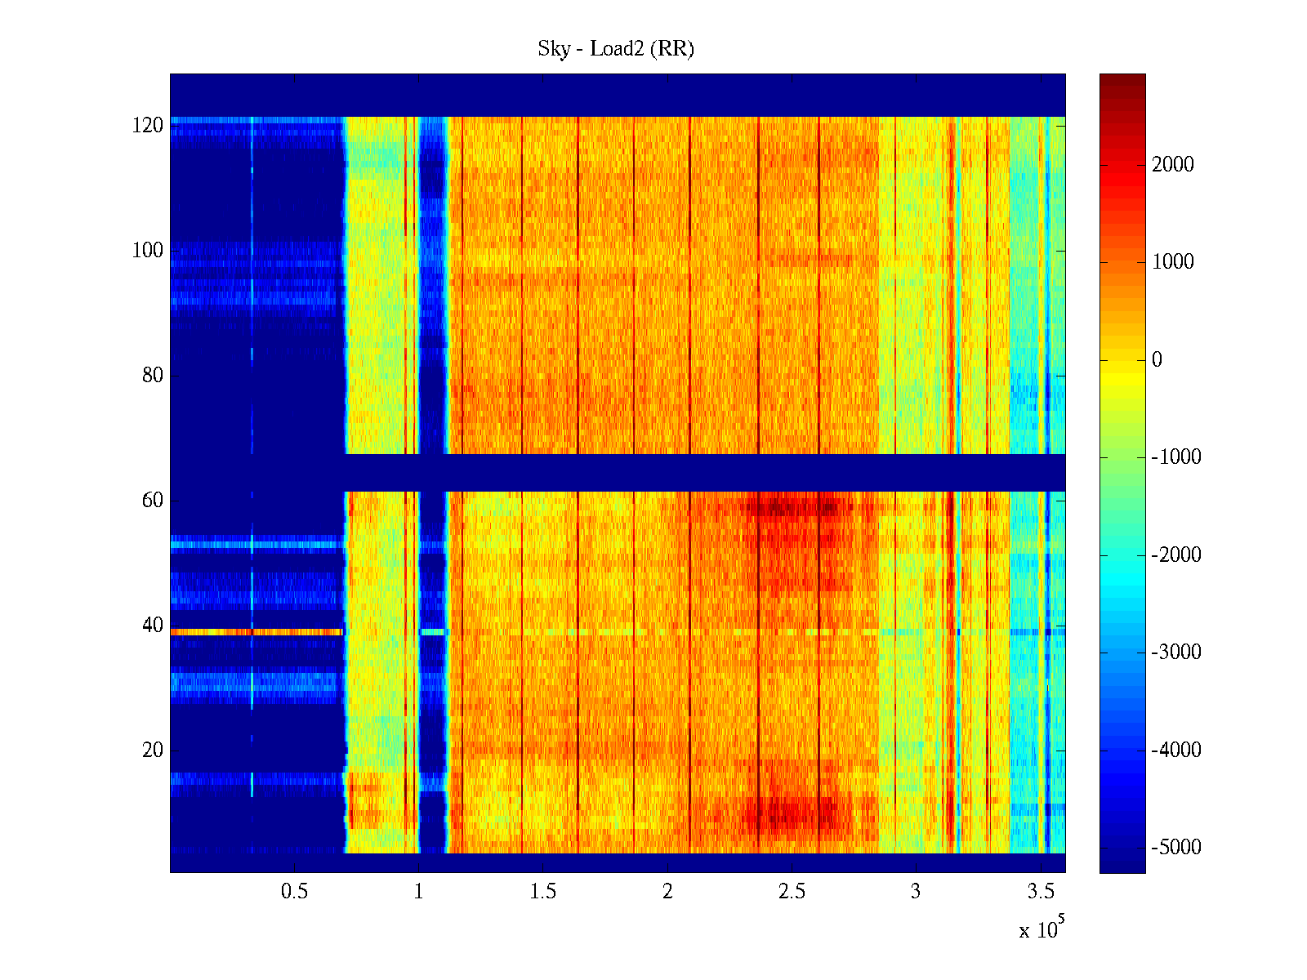Viewport: 1307px width, 980px height.
Task: Click the colorbar tick label 0
Action: (x=1157, y=360)
